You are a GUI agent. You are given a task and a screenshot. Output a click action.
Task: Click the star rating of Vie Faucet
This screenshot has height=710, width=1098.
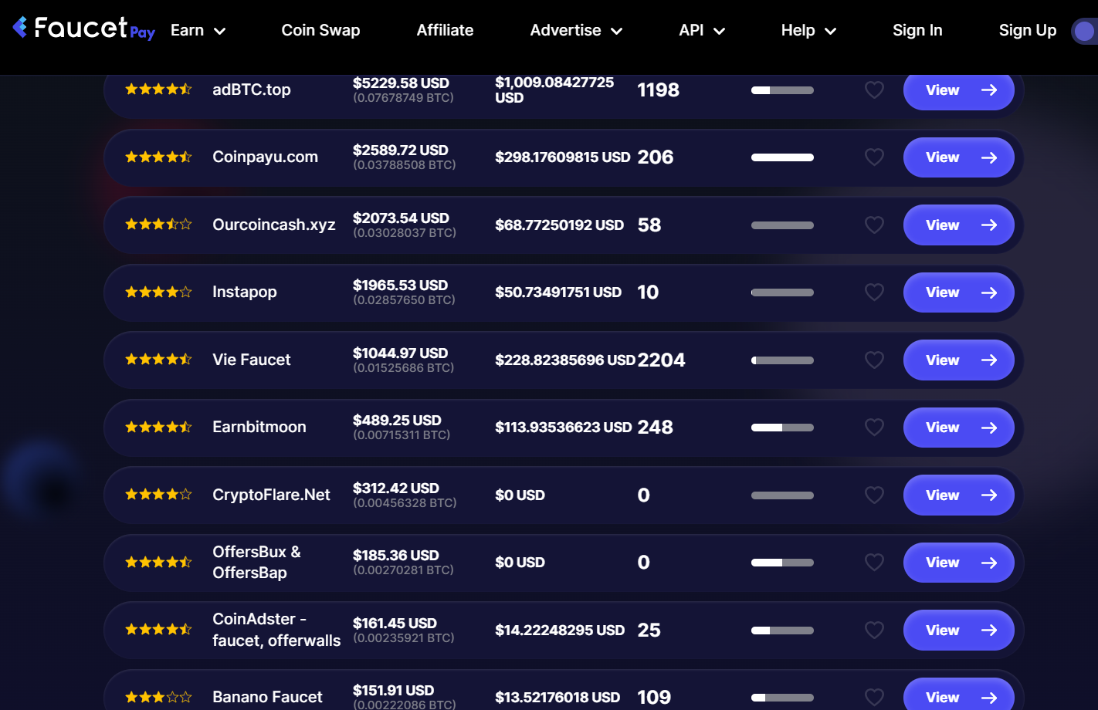tap(158, 360)
